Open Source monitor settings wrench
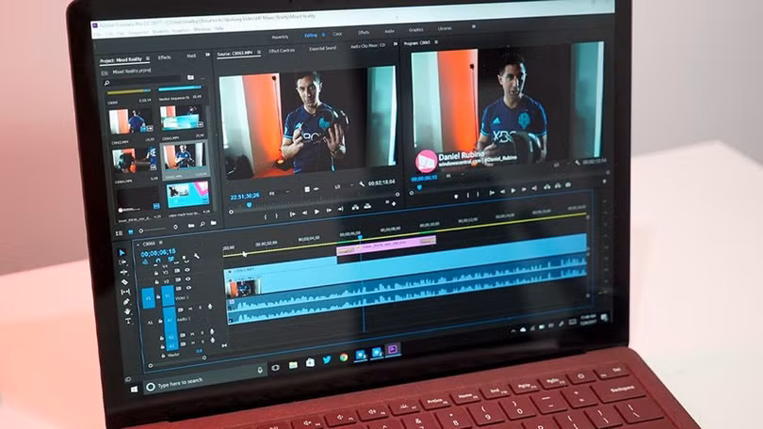This screenshot has width=763, height=429. click(x=362, y=184)
